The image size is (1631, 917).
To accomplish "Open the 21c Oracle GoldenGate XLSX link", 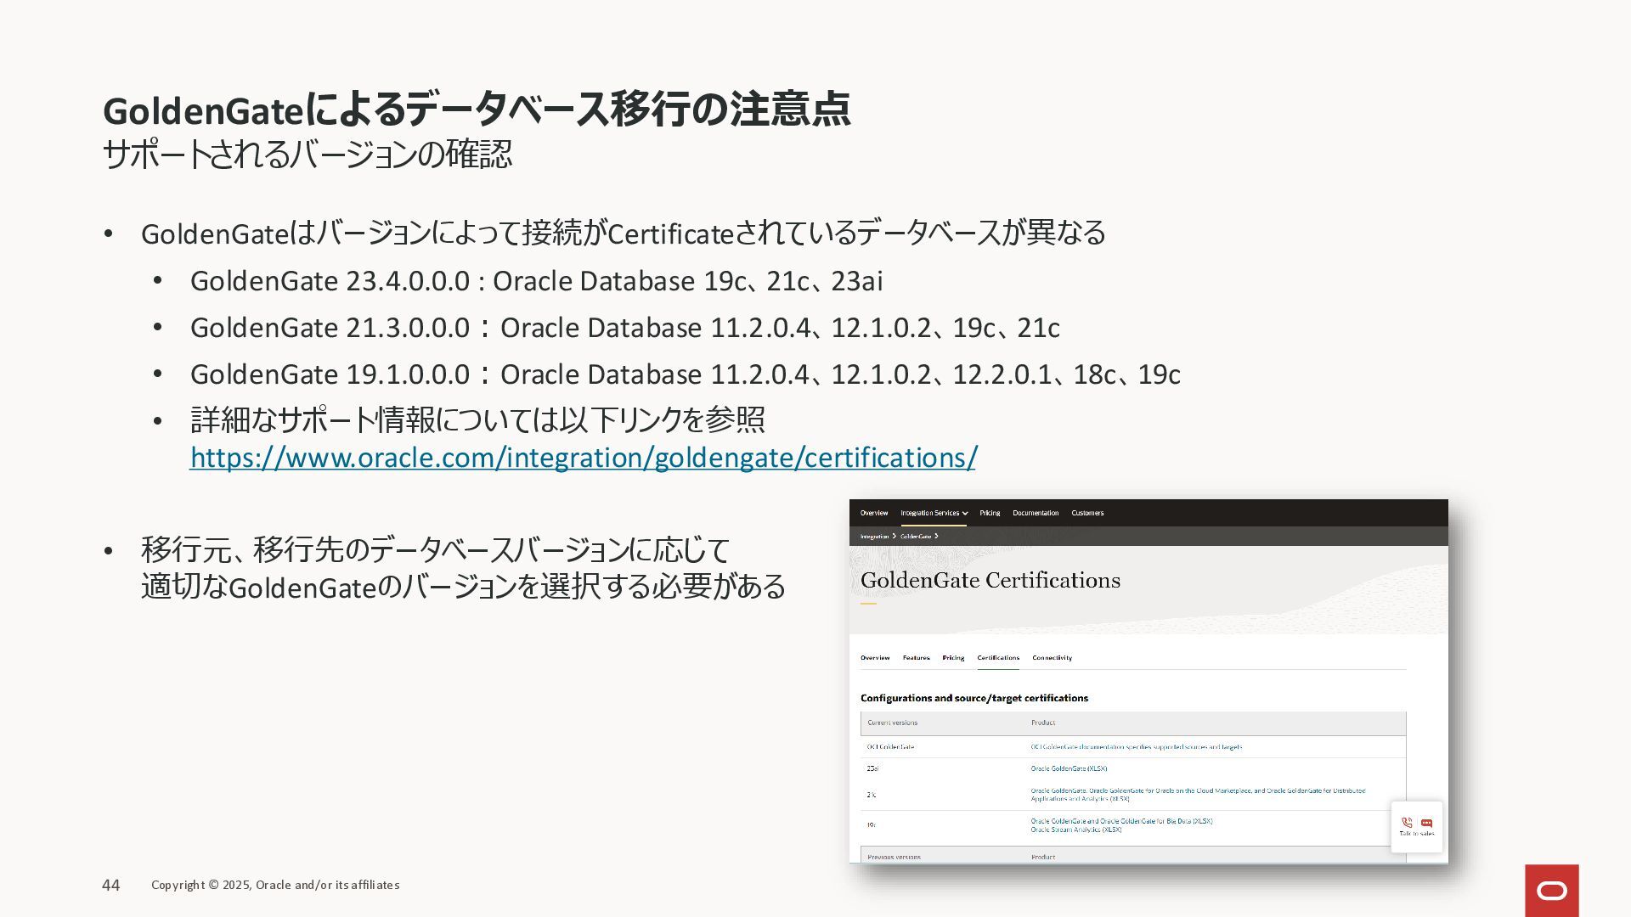I will [1198, 795].
